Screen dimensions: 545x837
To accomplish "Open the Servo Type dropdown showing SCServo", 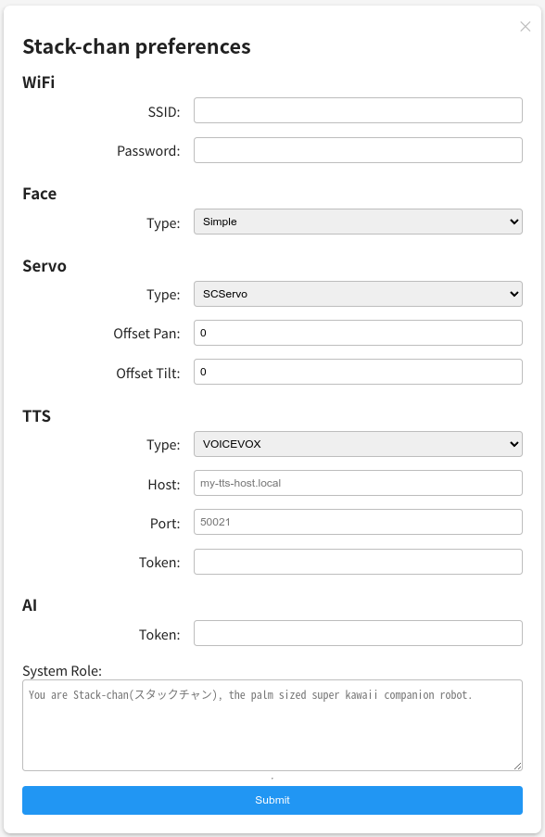I will tap(358, 294).
